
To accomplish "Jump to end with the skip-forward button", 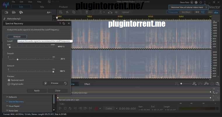I will click(x=90, y=108).
